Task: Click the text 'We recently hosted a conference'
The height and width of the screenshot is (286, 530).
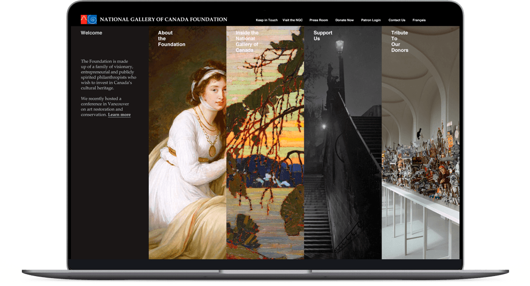Action: tap(105, 101)
